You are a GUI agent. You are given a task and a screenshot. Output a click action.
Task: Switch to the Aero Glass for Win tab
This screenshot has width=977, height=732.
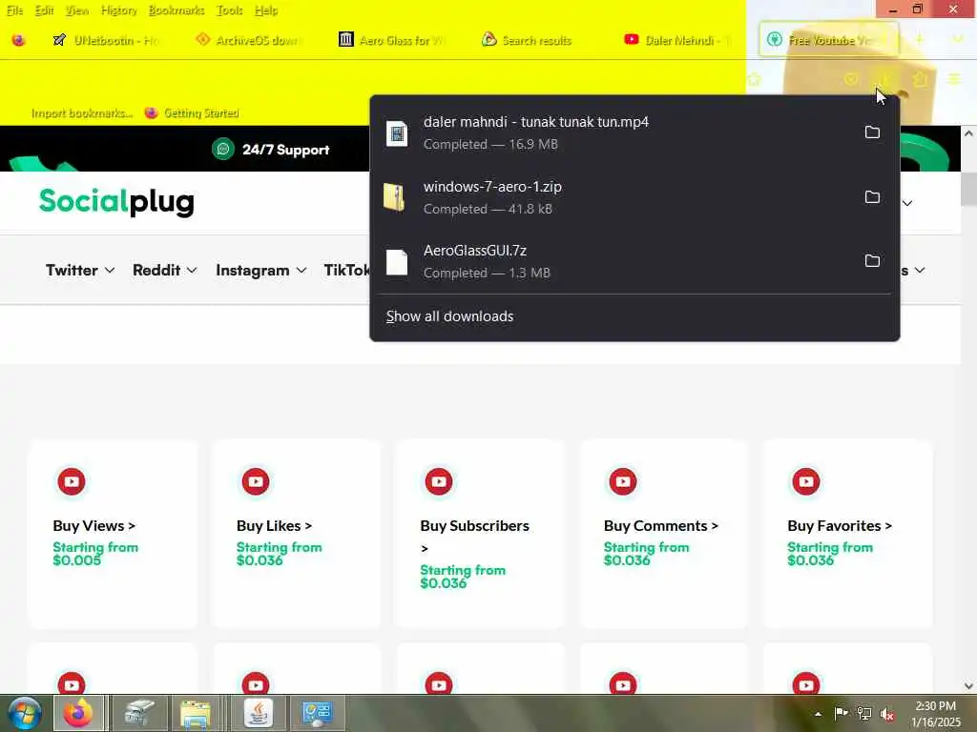coord(392,40)
